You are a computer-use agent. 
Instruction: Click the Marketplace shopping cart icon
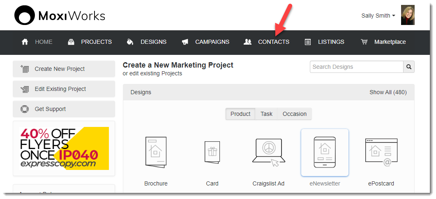[364, 42]
